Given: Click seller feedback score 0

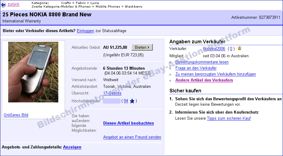Looking at the screenshot, I should click(x=231, y=49).
